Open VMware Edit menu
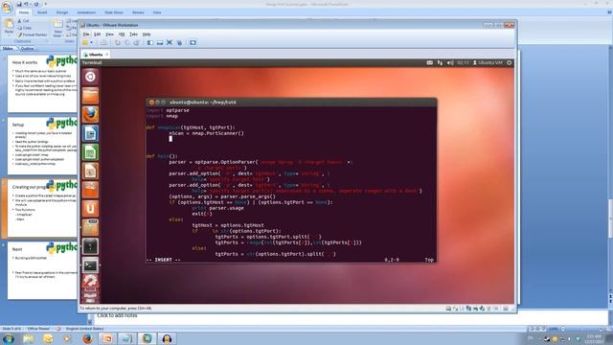613x345 pixels. pyautogui.click(x=98, y=34)
